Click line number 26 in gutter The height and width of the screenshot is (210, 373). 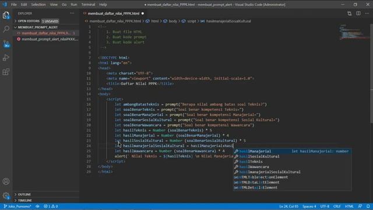[89, 156]
